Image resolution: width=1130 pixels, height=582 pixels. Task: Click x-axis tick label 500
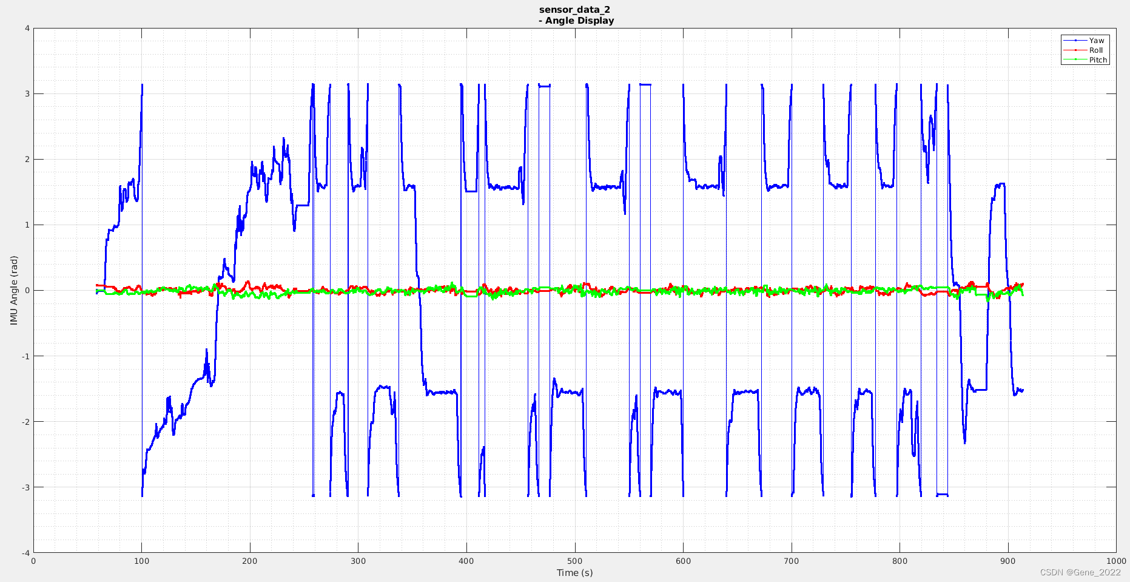pyautogui.click(x=574, y=561)
